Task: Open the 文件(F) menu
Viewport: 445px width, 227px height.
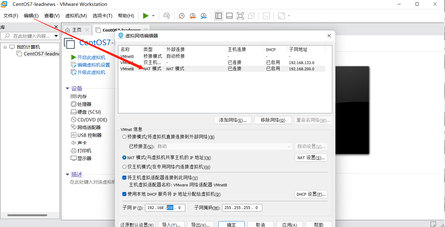Action: tap(11, 16)
